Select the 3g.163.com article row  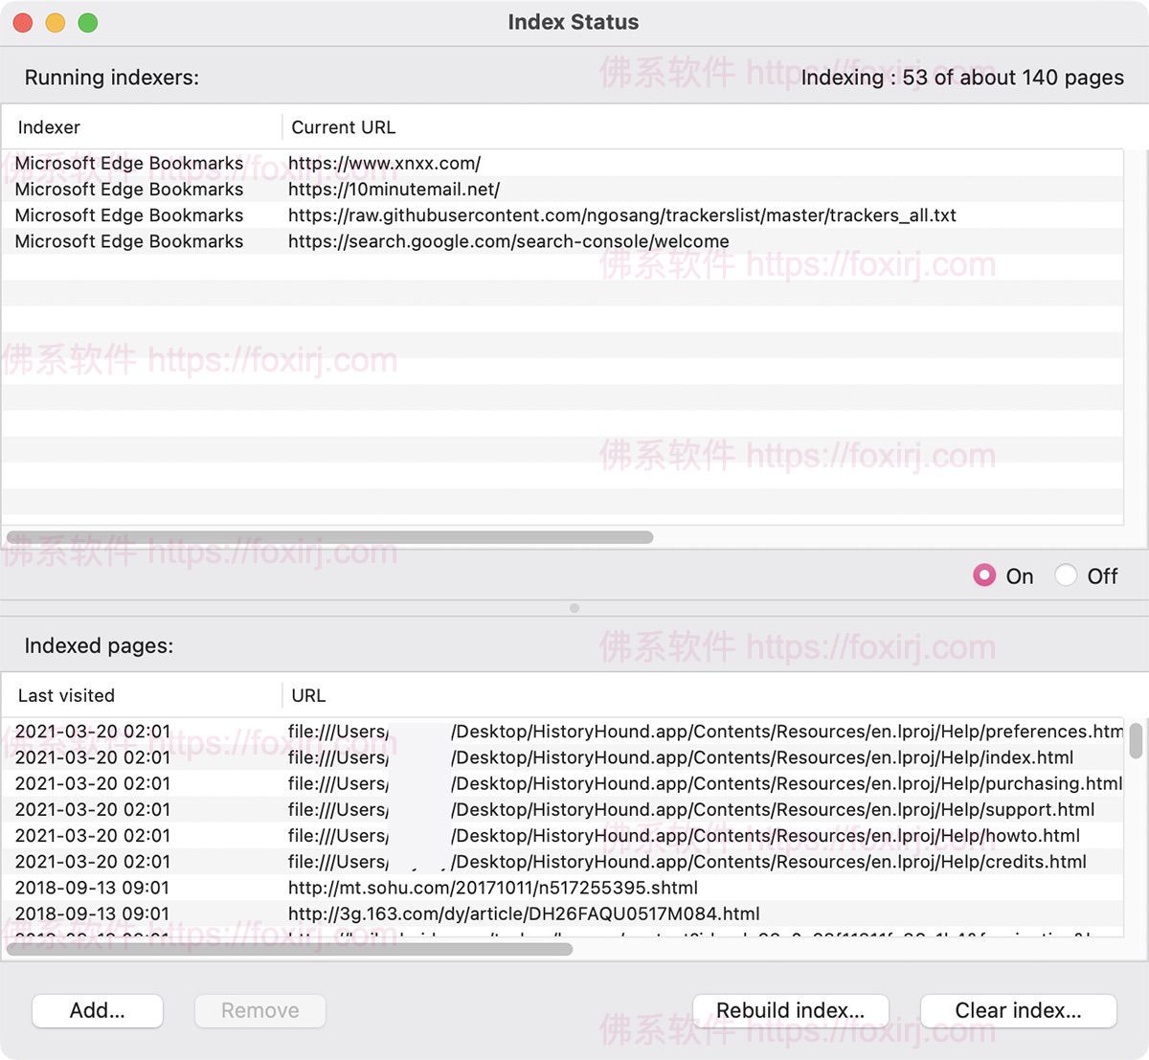point(524,913)
